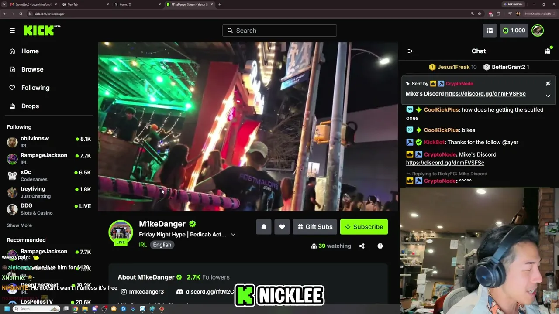Click the Kick logo
Viewport: 559px width, 314px height.
[42, 31]
